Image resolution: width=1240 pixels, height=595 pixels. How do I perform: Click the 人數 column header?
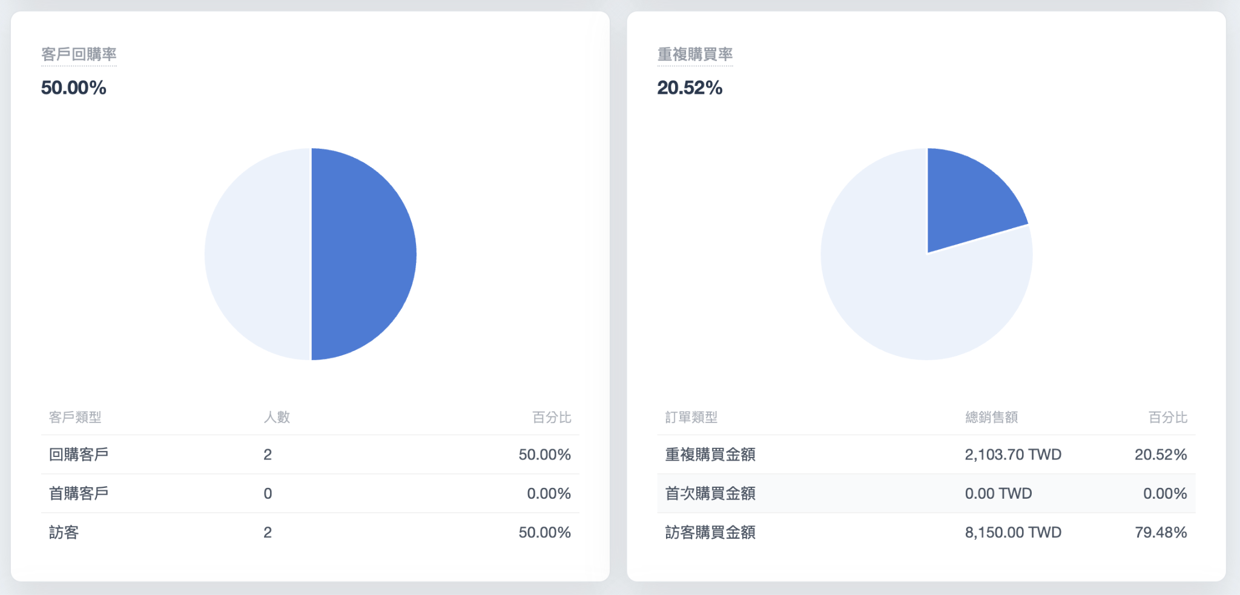pos(277,417)
